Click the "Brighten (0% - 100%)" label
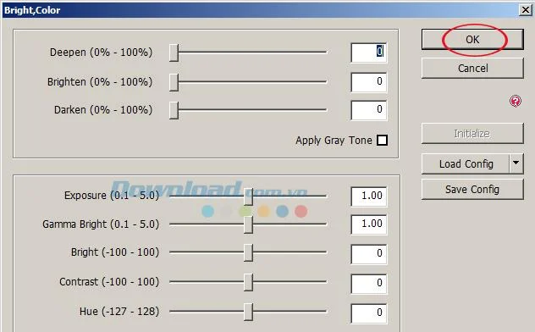 click(100, 82)
